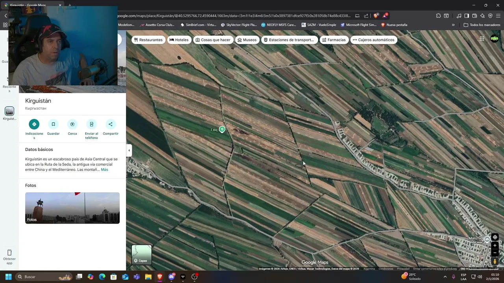
Task: Open the SkyVector Flight Pla... bookmark
Action: (x=239, y=25)
